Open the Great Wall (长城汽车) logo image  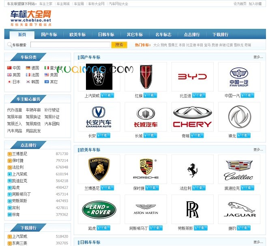(146, 117)
